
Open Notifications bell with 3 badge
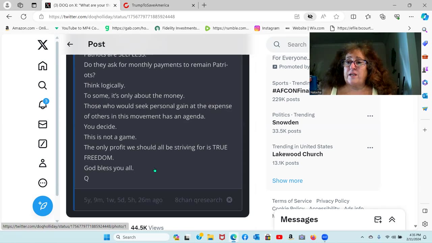pos(43,104)
